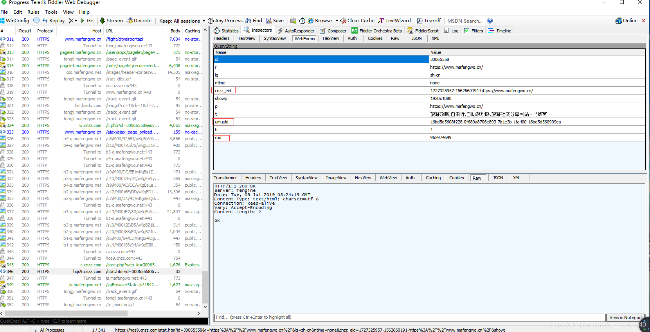
Task: Replay the selected sessions
Action: tap(53, 21)
